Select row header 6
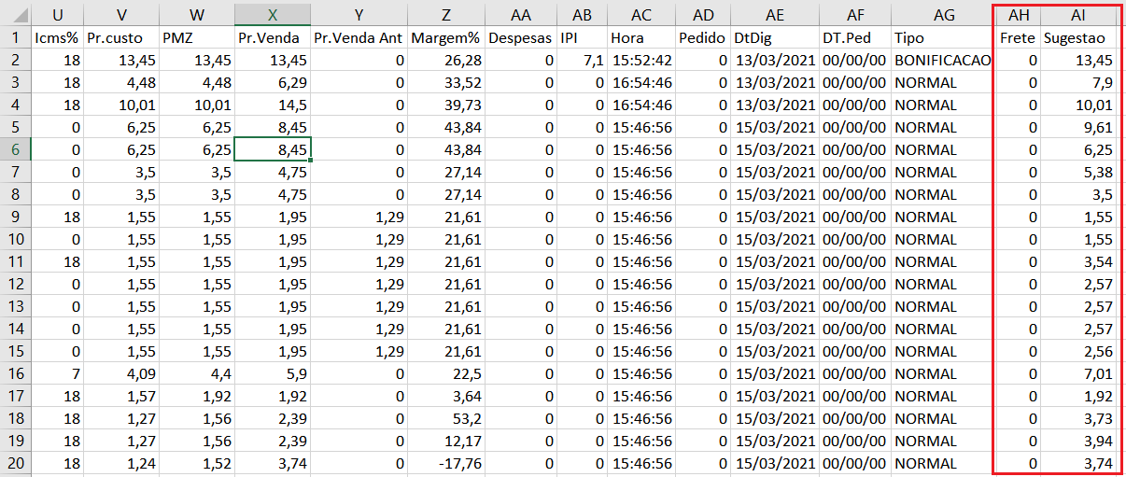This screenshot has height=477, width=1126. tap(15, 149)
